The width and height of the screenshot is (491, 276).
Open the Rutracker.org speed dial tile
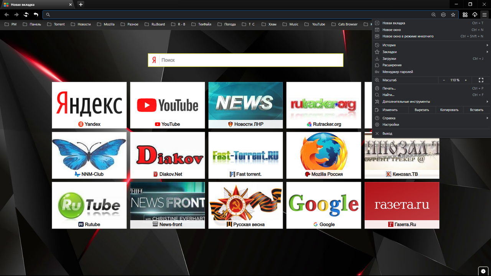[x=324, y=105]
